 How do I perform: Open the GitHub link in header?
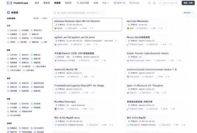click(x=134, y=3)
